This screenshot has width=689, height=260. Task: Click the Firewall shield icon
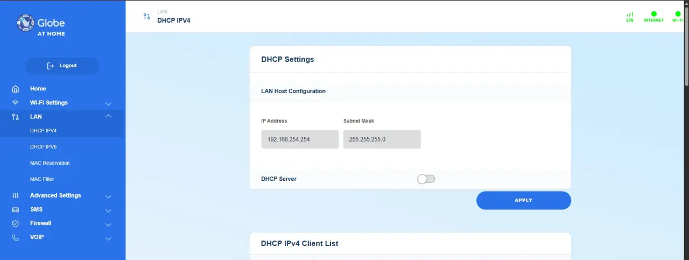[x=16, y=223]
